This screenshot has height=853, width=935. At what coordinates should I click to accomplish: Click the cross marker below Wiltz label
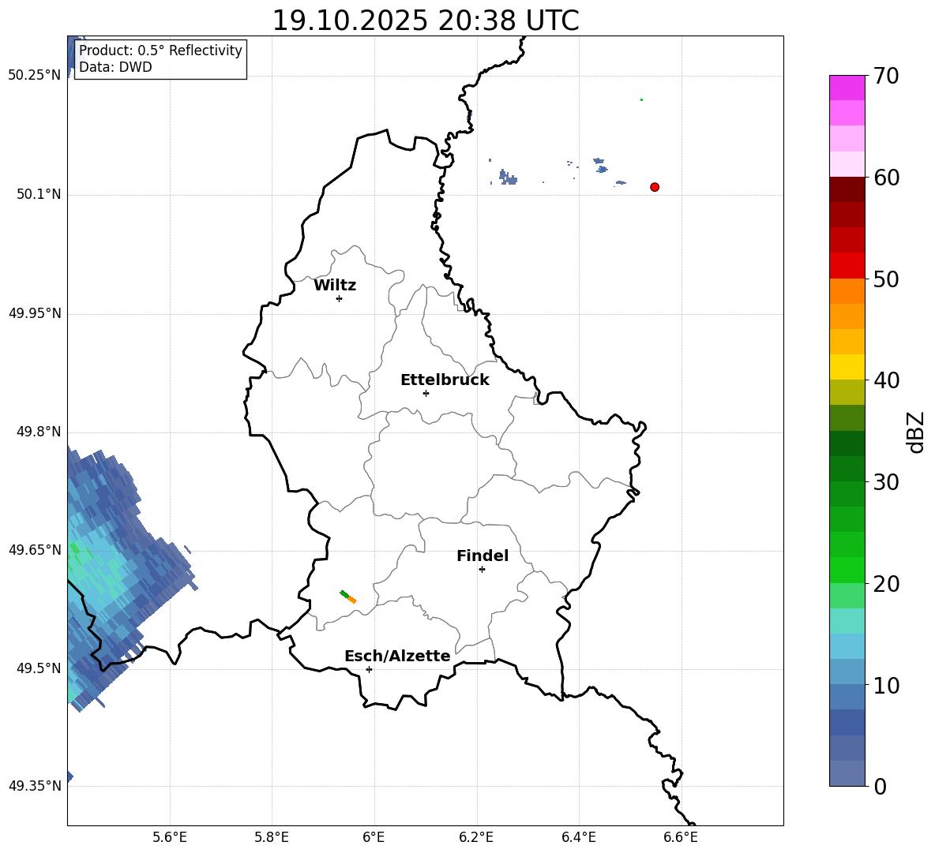tap(340, 298)
